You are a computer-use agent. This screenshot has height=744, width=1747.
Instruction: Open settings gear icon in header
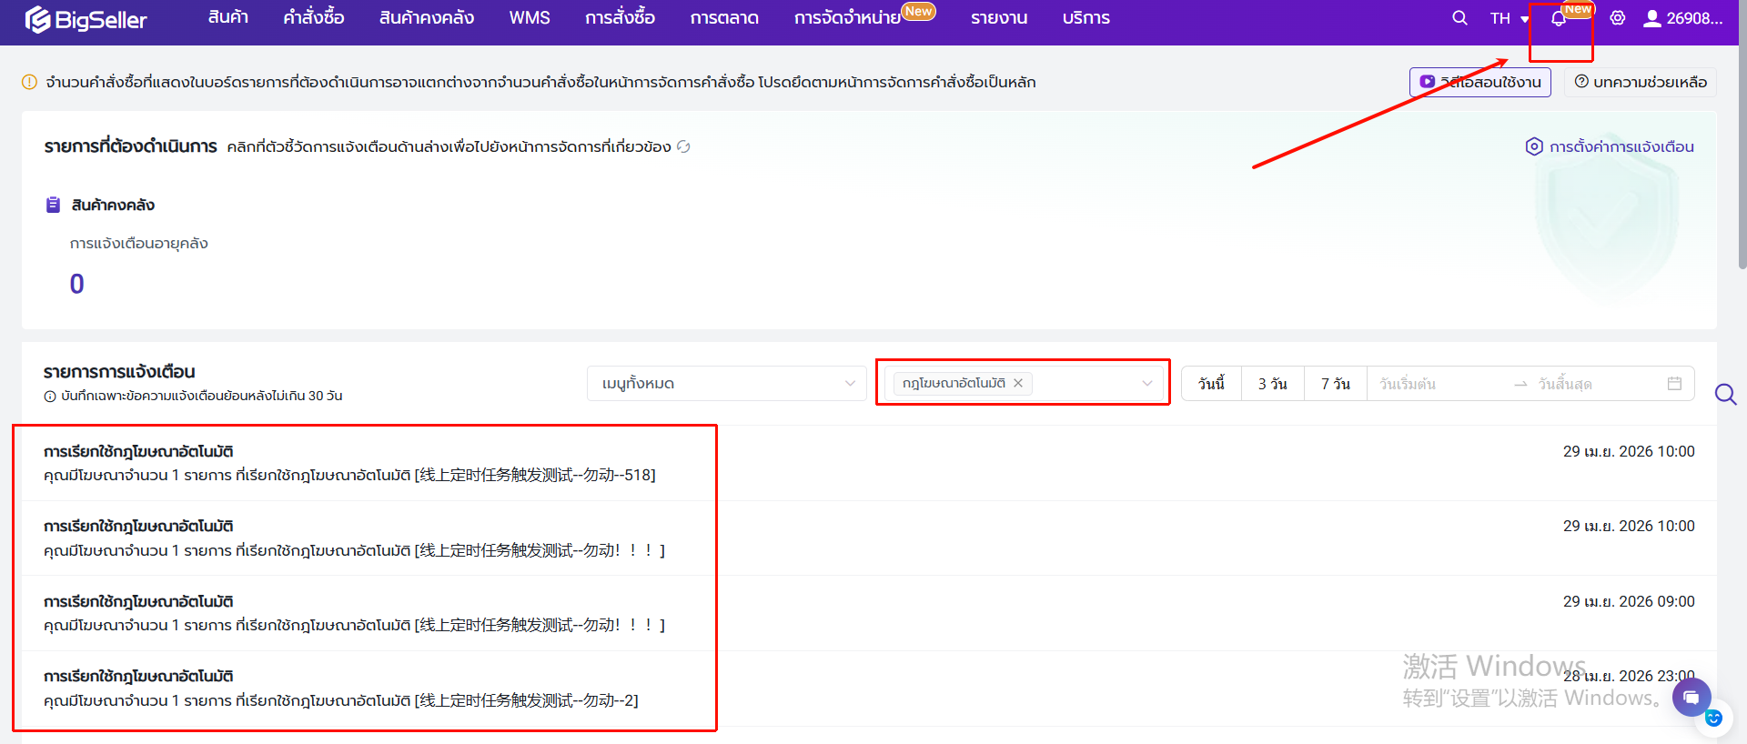[x=1618, y=18]
